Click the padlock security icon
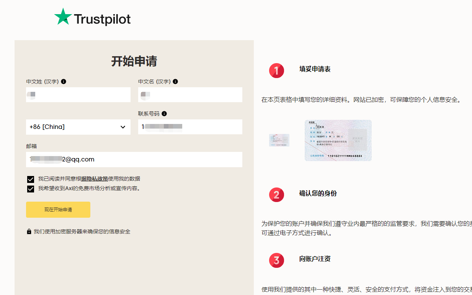 coord(29,231)
